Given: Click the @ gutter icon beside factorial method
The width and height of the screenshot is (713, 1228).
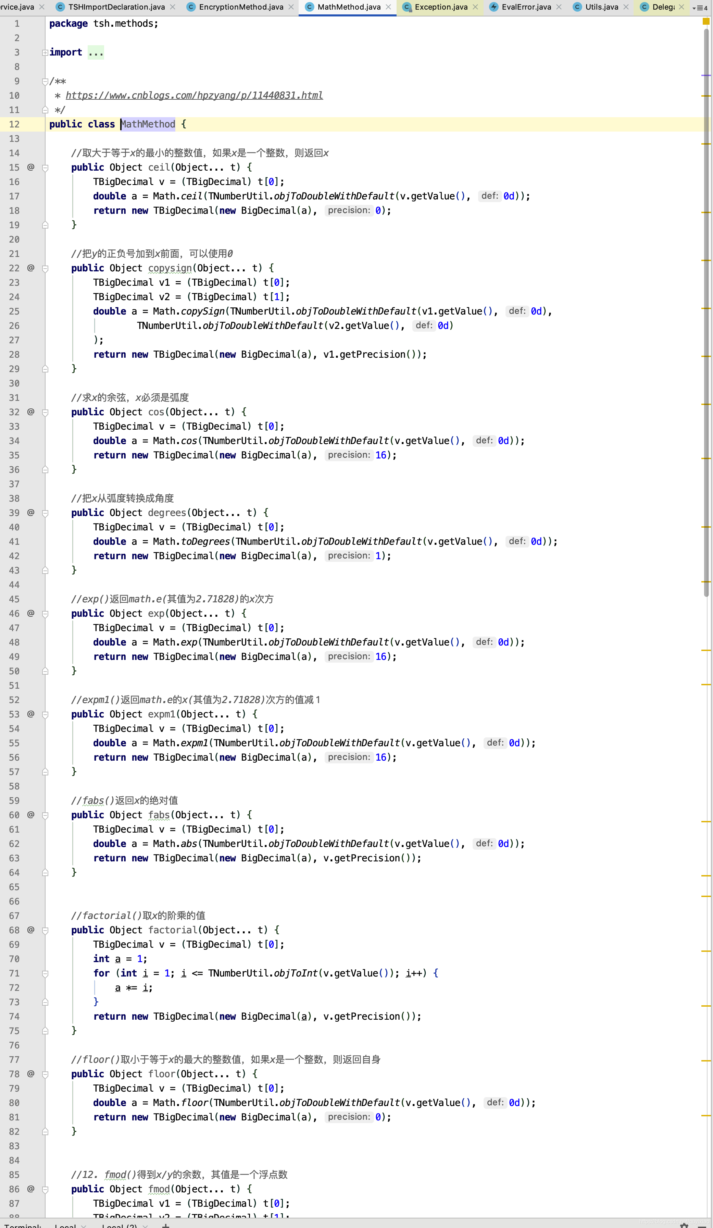Looking at the screenshot, I should (x=31, y=930).
